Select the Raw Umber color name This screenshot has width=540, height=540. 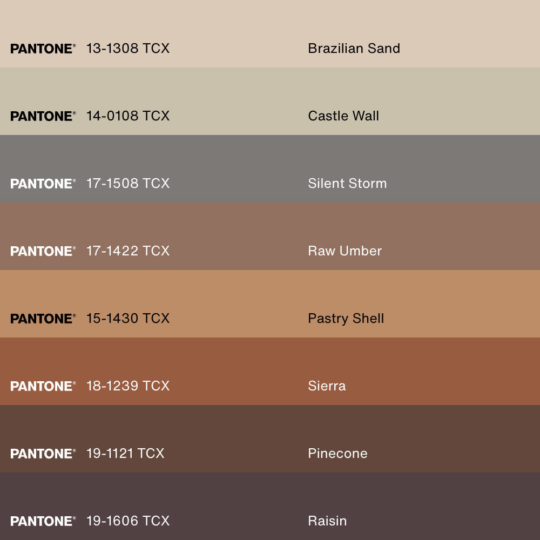coord(345,251)
